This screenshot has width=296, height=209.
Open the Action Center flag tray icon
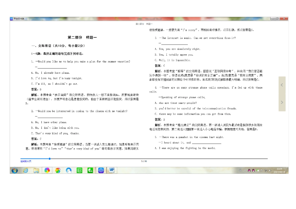click(x=262, y=170)
